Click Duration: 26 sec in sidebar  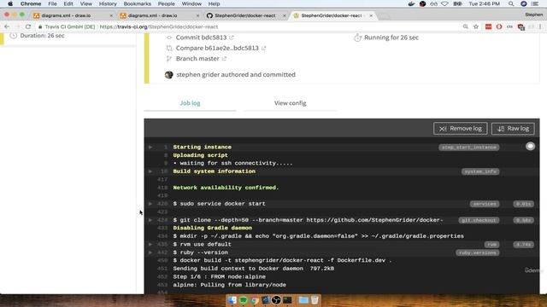point(42,36)
